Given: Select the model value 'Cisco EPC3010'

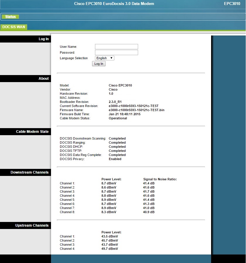Looking at the screenshot, I should 120,85.
